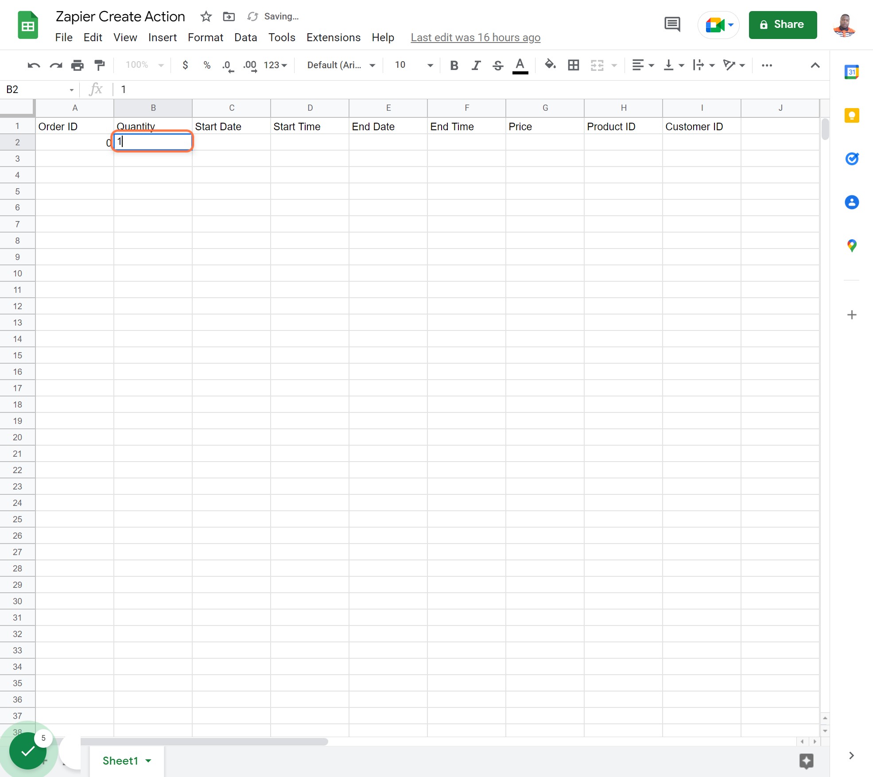Open Google Calendar side panel icon
This screenshot has height=777, width=873.
click(x=851, y=72)
